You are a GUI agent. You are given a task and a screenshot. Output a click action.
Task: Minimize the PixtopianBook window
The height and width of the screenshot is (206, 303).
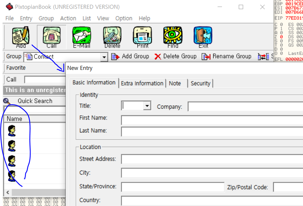(220, 7)
